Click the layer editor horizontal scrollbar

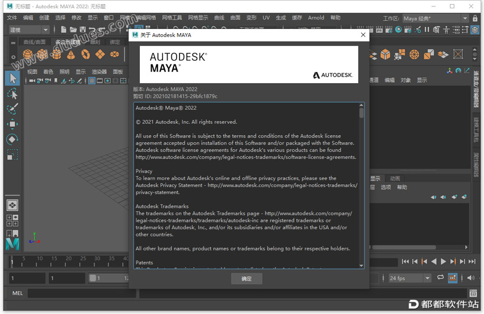tap(404, 247)
